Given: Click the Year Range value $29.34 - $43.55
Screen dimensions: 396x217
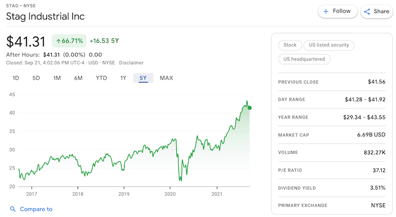Looking at the screenshot, I should [x=364, y=117].
